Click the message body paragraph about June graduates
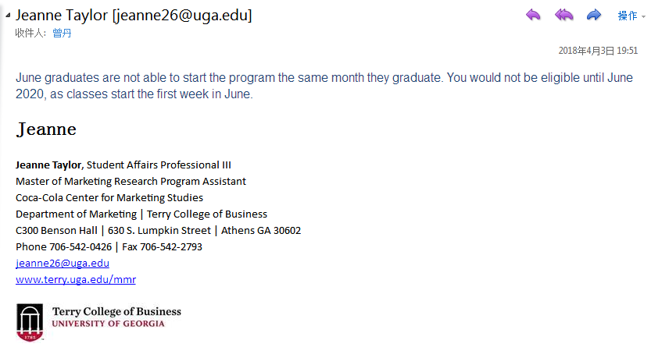Screen dimensions: 651x347 click(313, 86)
